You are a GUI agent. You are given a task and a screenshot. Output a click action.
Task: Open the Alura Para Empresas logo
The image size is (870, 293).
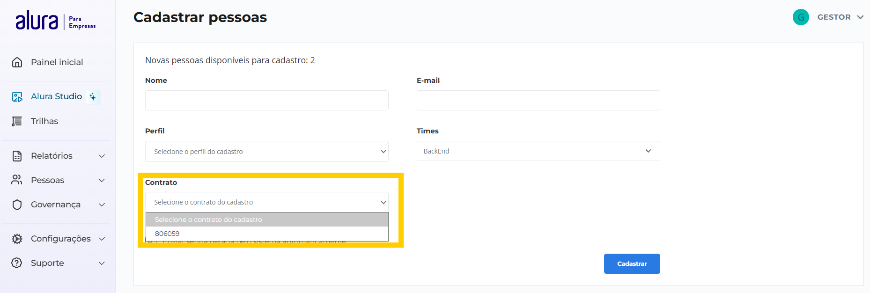click(x=55, y=21)
